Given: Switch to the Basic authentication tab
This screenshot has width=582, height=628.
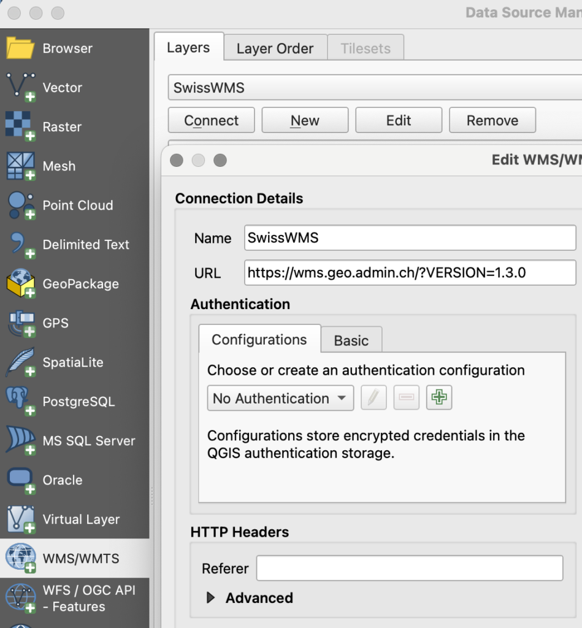Looking at the screenshot, I should click(x=351, y=340).
